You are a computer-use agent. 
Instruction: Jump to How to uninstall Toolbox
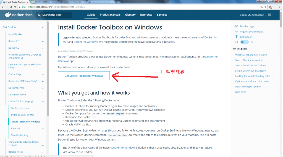pyautogui.click(x=248, y=87)
